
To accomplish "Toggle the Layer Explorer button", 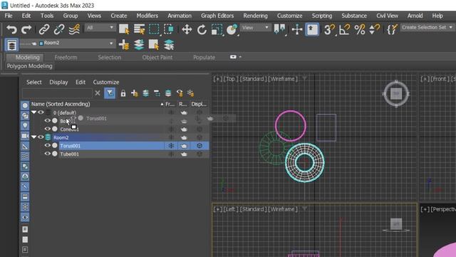I will pyautogui.click(x=11, y=45).
